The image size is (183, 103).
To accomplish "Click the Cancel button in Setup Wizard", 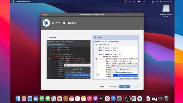I will 102,87.
